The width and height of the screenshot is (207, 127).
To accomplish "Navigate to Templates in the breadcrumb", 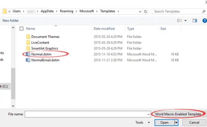I will 108,11.
